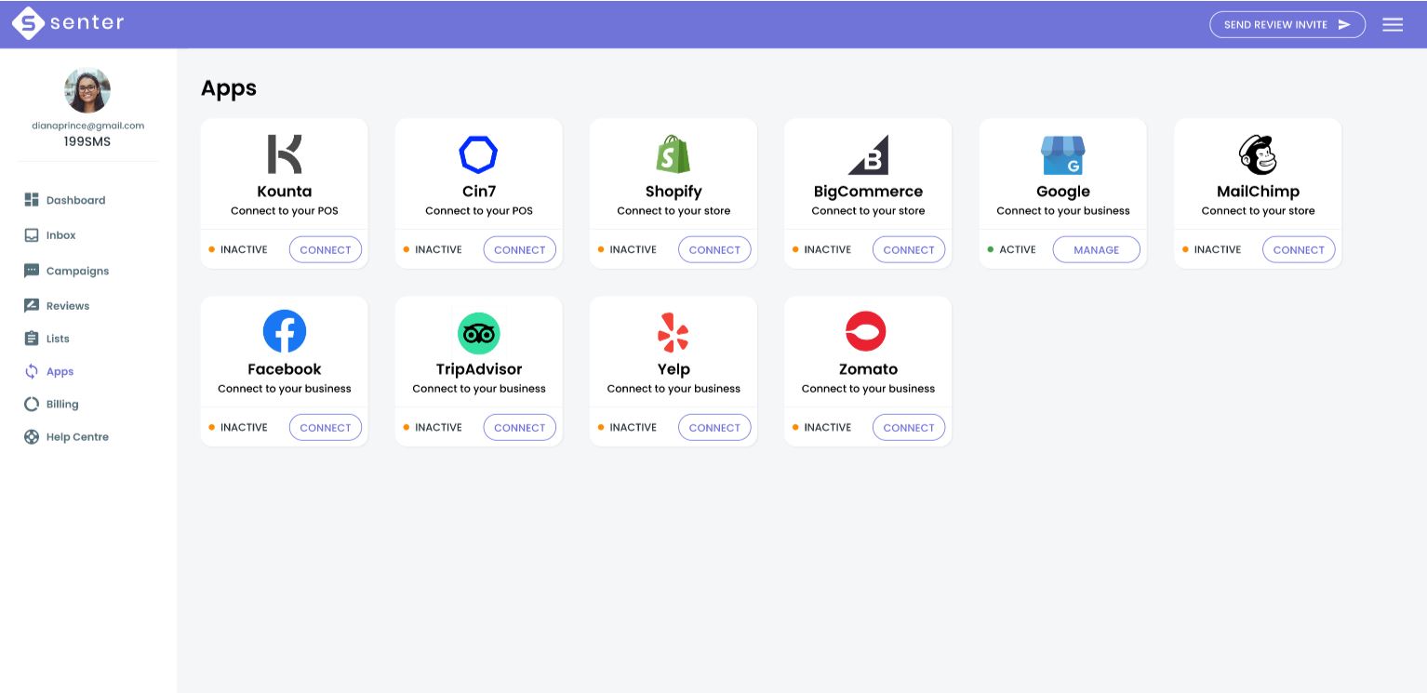The width and height of the screenshot is (1427, 693).
Task: Click the Lists clipboard icon
Action: click(x=32, y=339)
